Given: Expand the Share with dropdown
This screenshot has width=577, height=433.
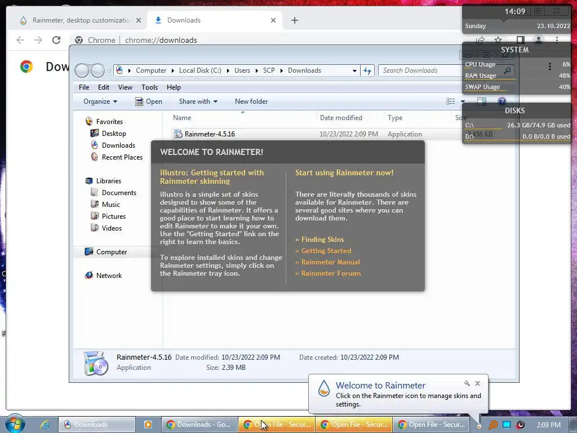Looking at the screenshot, I should pos(198,101).
